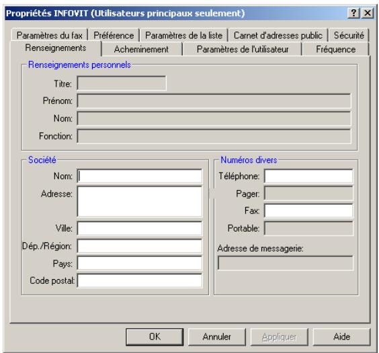Click the Propriétés INFOVIT title bar text
This screenshot has height=353, width=379.
point(125,13)
